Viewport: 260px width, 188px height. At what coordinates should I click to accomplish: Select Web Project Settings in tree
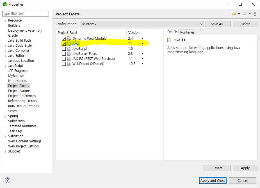[24, 146]
